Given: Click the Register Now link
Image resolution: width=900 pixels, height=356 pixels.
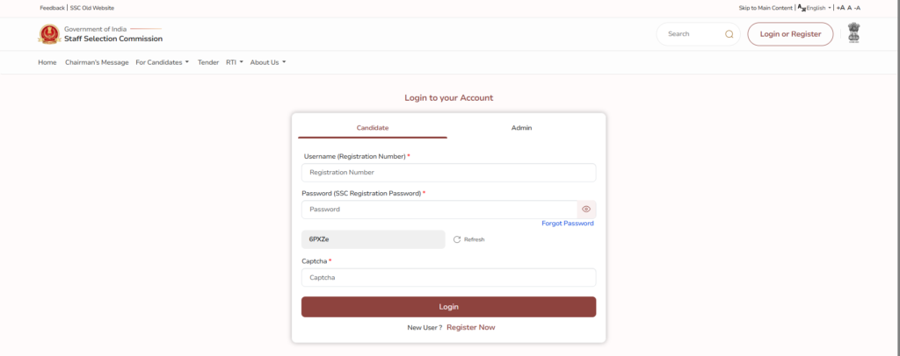Looking at the screenshot, I should [x=471, y=327].
